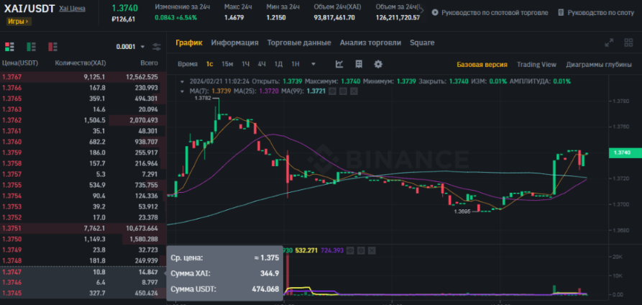Click the MA(99) value 1.3721

tap(316, 91)
